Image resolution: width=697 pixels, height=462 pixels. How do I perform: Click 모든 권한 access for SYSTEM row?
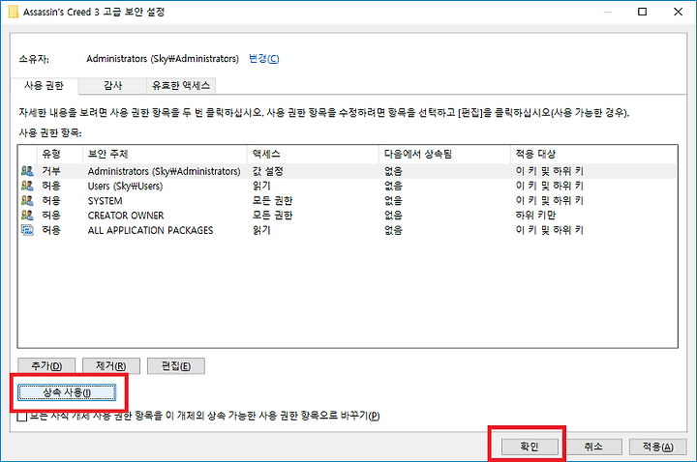click(272, 201)
